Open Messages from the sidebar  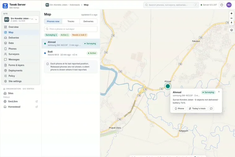tap(21, 59)
